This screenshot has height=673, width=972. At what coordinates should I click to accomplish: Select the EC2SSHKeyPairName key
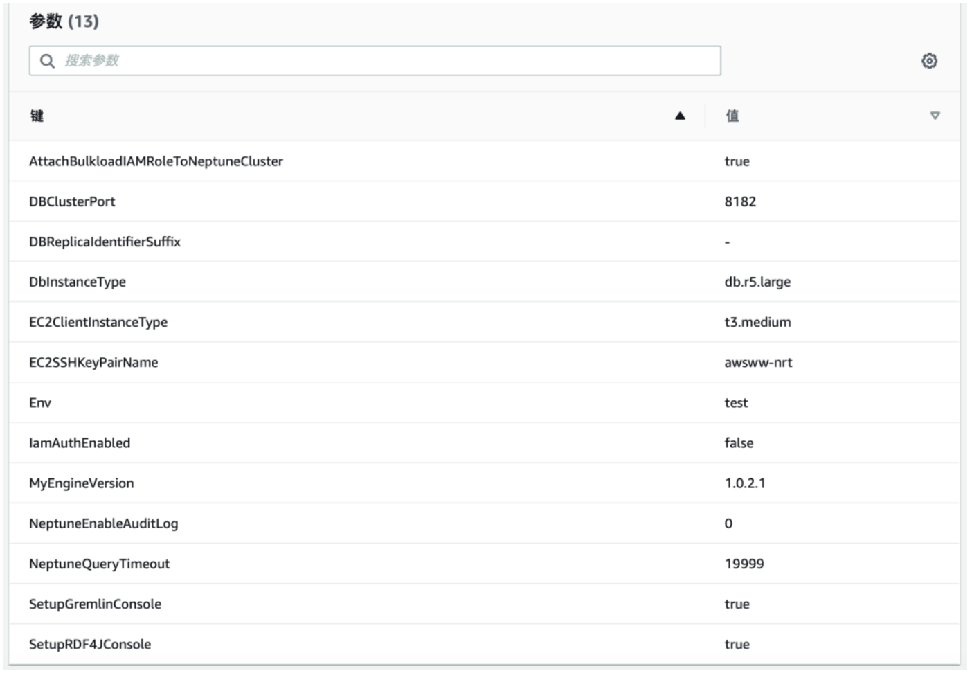(x=93, y=362)
